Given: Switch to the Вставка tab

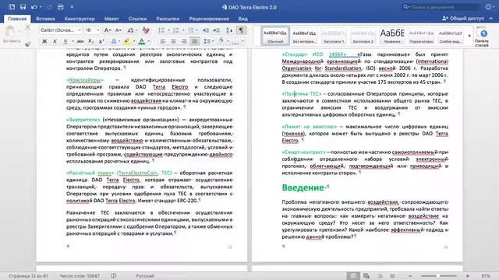Looking at the screenshot, I should tap(45, 19).
